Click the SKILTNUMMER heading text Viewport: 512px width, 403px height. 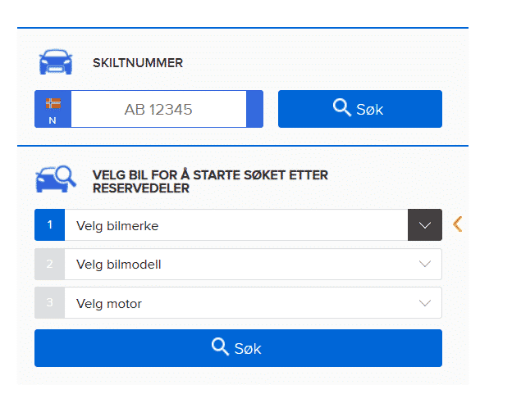pos(138,63)
